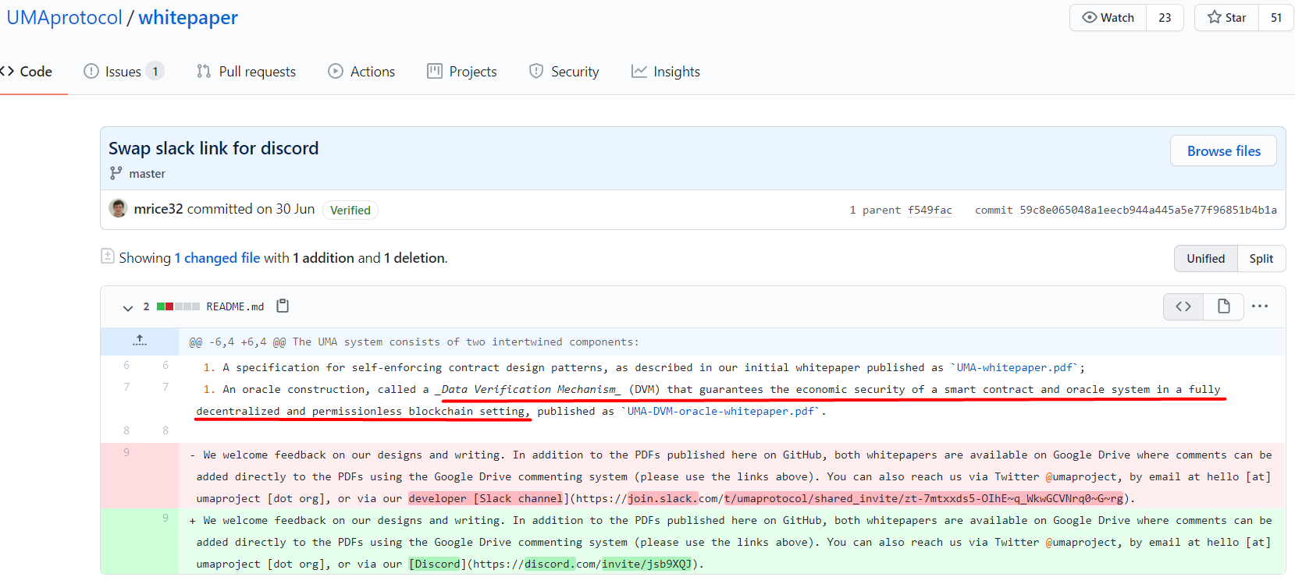Viewport: 1295px width, 584px height.
Task: Select new line number 6
Action: 165,365
